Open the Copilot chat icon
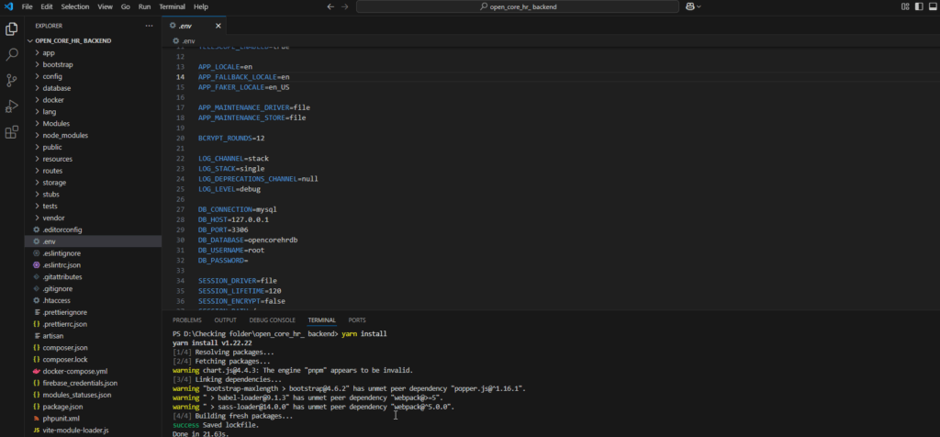The image size is (940, 437). point(690,6)
